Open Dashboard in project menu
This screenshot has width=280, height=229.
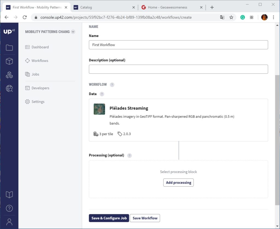click(37, 47)
